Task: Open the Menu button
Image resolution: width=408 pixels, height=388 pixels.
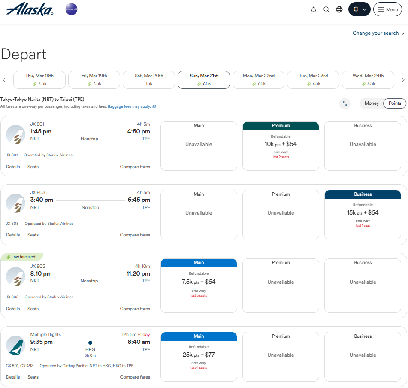Action: [388, 9]
